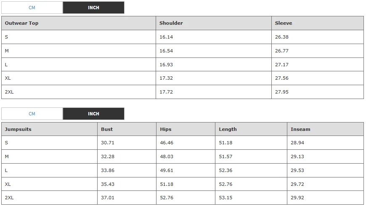The height and width of the screenshot is (206, 366).
Task: Select shoulder value 16.14 for size S
Action: click(x=166, y=37)
